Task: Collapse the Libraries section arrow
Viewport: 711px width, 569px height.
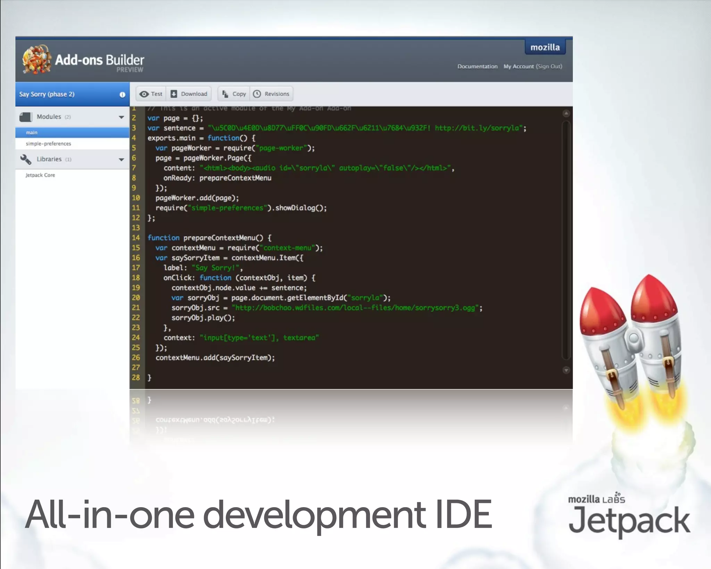Action: point(122,159)
